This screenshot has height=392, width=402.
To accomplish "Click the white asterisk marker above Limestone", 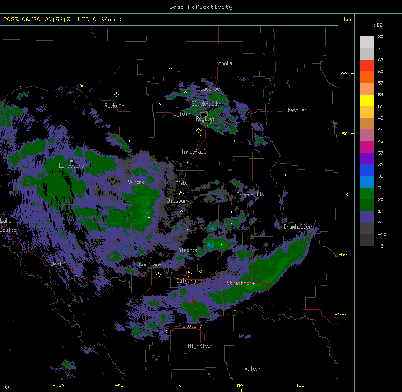I will 71,161.
